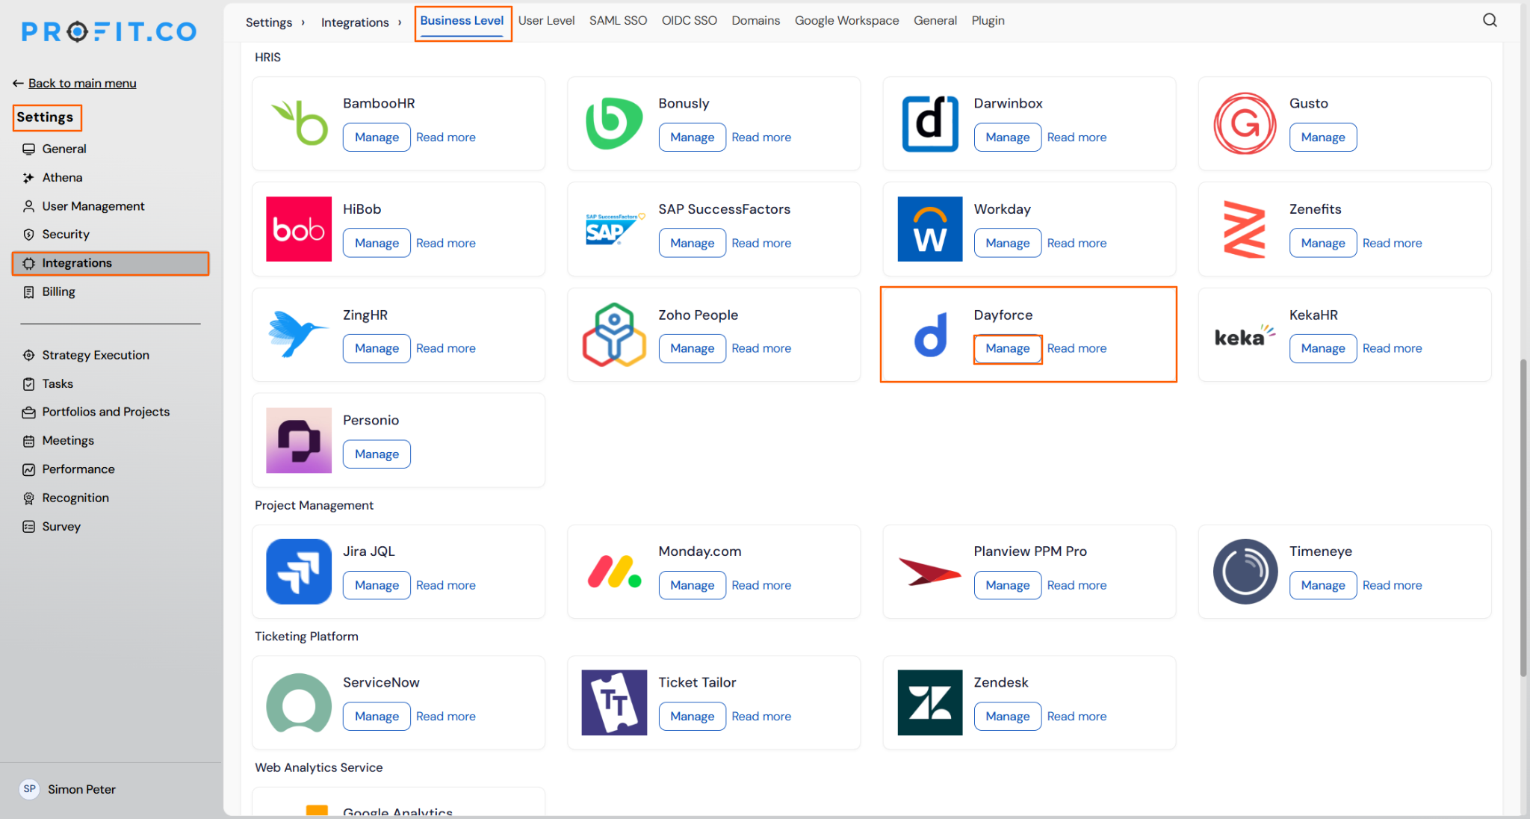The width and height of the screenshot is (1530, 819).
Task: Click the Workday logo icon
Action: click(929, 229)
